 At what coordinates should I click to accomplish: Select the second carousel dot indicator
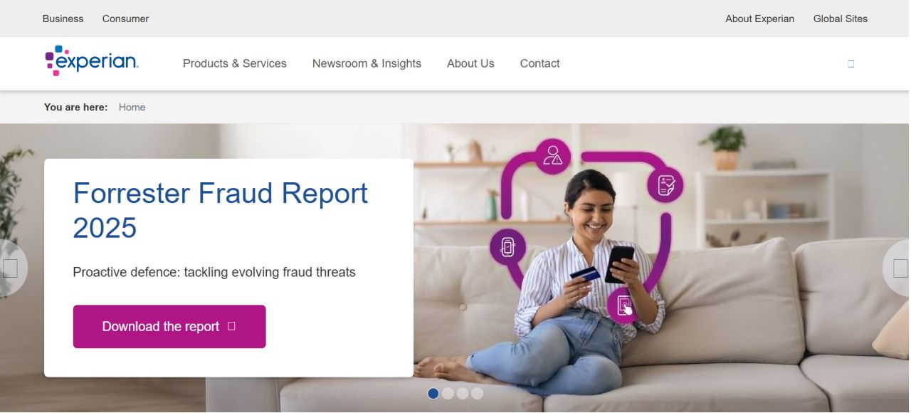tap(448, 393)
